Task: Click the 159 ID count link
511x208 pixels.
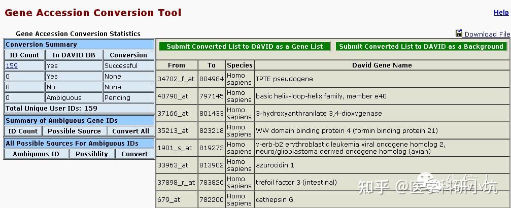Action: pos(12,65)
